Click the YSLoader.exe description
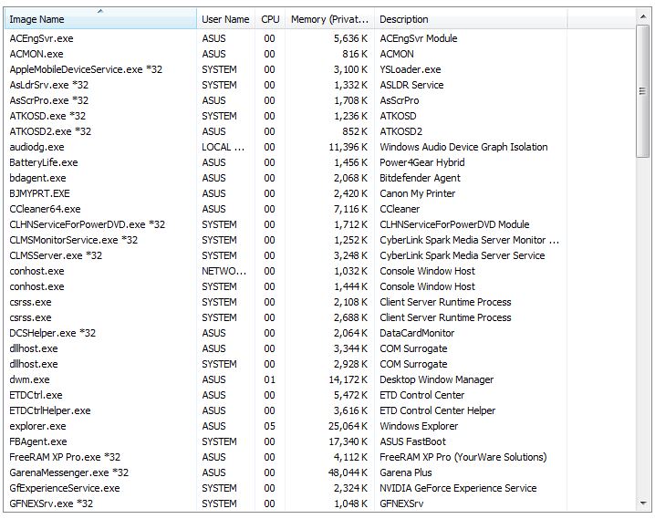This screenshot has width=655, height=519. coord(411,69)
